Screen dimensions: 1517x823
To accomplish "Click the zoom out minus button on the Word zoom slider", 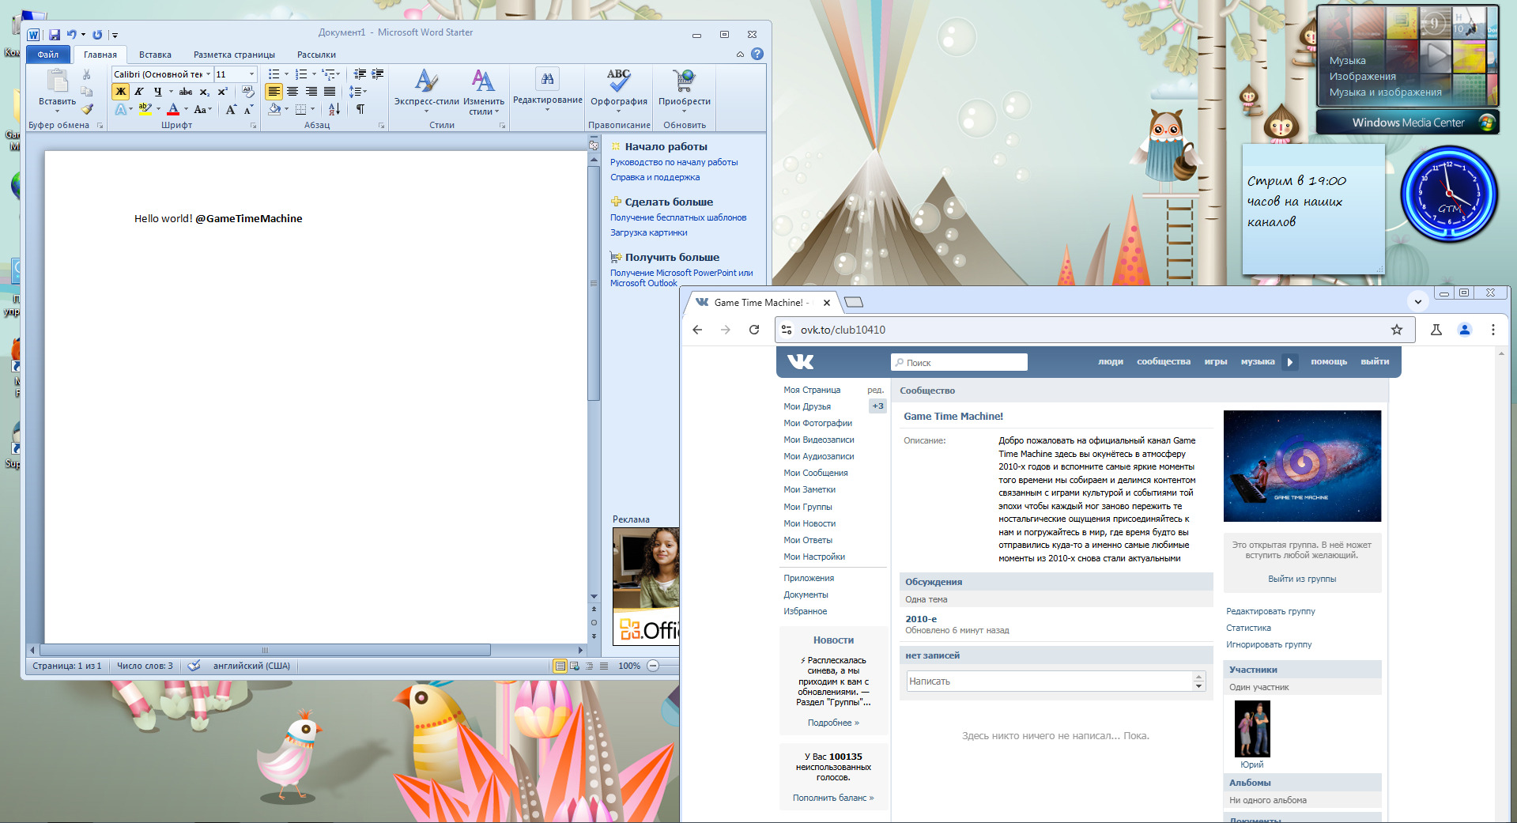I will (x=653, y=666).
